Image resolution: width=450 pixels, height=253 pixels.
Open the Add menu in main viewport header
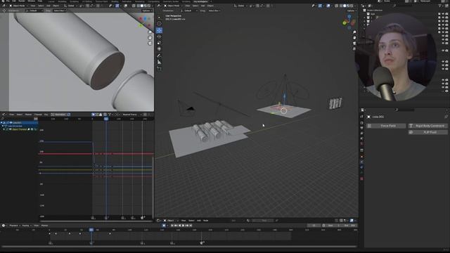(x=203, y=6)
